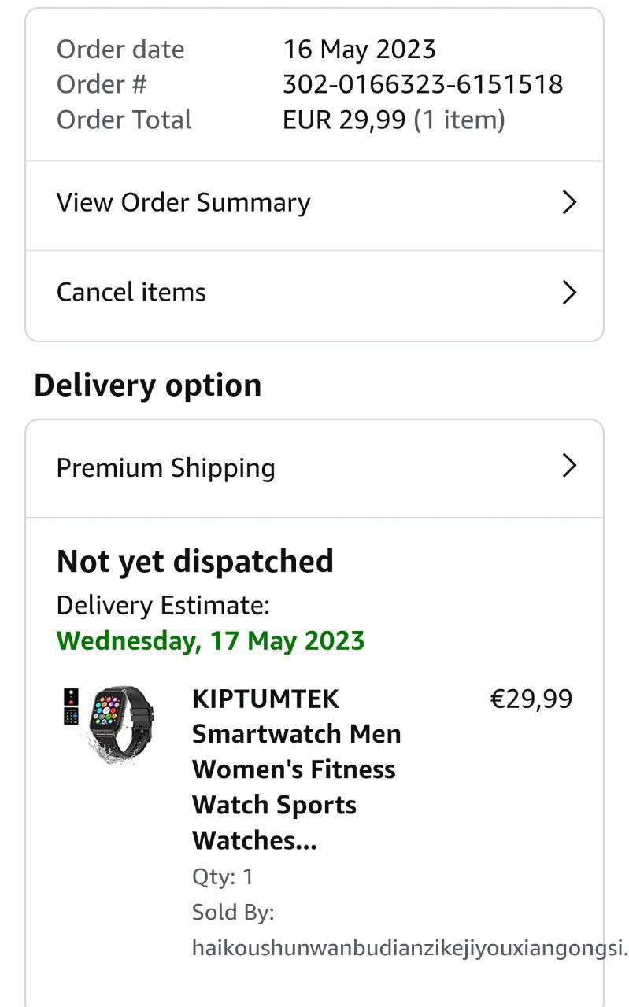Image resolution: width=629 pixels, height=1007 pixels.
Task: Open the KIPTUMTEK Smartwatch product title
Action: click(296, 769)
